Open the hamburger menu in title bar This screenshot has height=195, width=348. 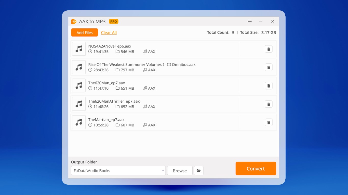[x=250, y=22]
